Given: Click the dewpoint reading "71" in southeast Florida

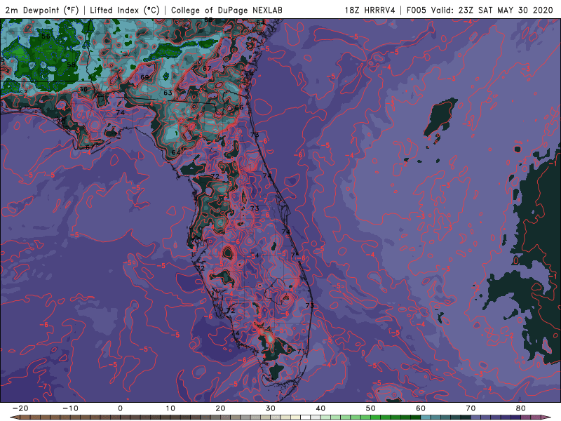Looking at the screenshot, I should click(x=301, y=352).
